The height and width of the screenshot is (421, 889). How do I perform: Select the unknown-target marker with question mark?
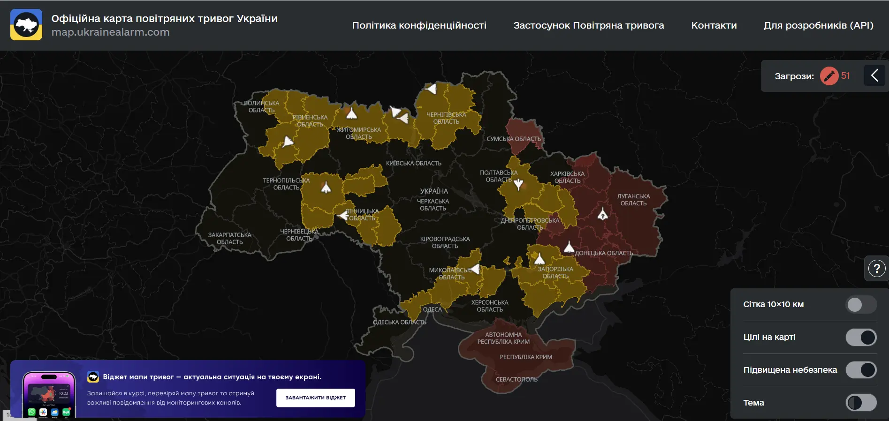602,214
